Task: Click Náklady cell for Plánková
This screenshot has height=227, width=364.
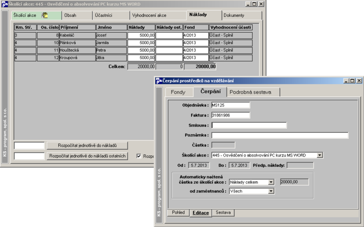Action: coord(141,43)
